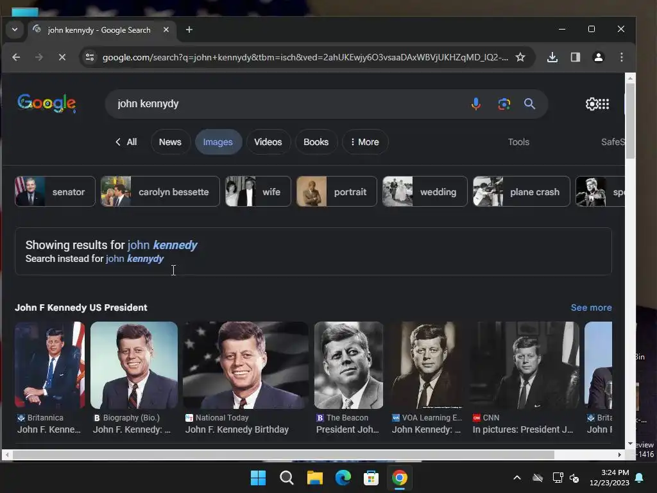Viewport: 657px width, 493px height.
Task: Open taskbar clock showing 3:24 PM
Action: coord(610,478)
